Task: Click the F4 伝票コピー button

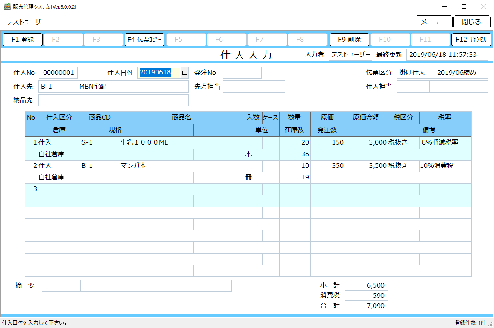Action: [144, 40]
